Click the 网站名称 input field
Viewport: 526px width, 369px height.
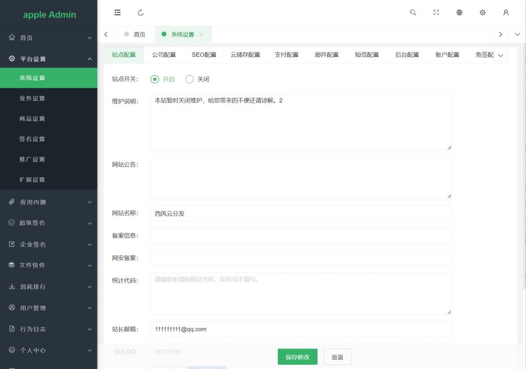[x=300, y=213]
